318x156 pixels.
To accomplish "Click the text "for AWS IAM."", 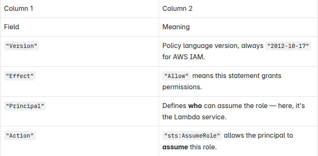I will pos(184,57).
